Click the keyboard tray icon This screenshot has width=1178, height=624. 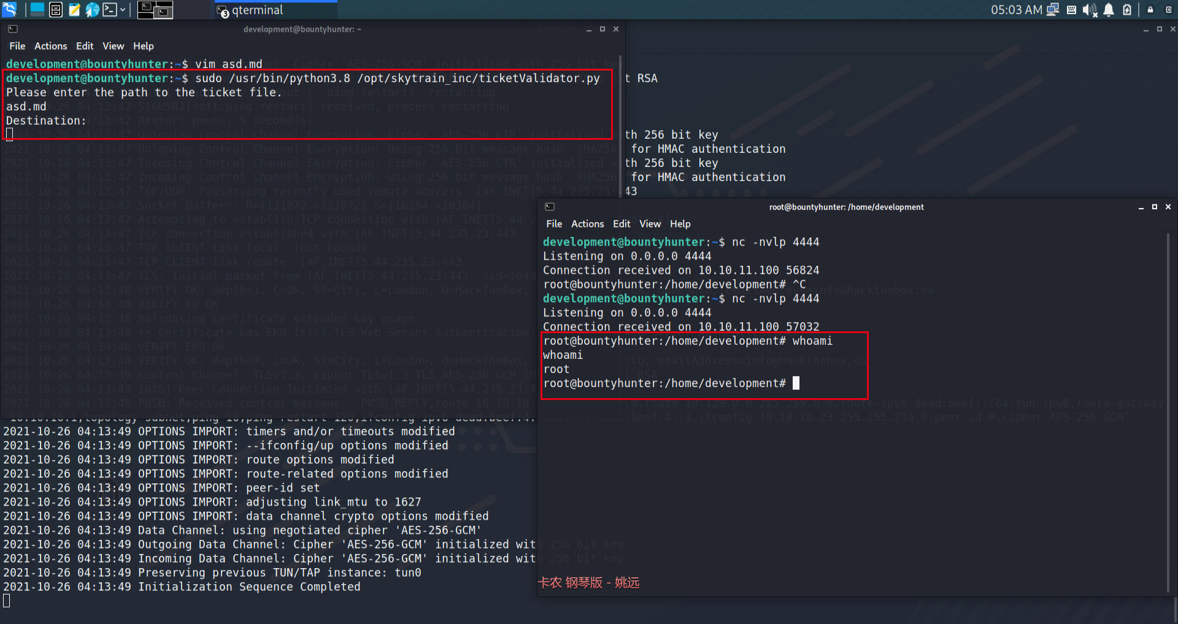pos(1071,9)
